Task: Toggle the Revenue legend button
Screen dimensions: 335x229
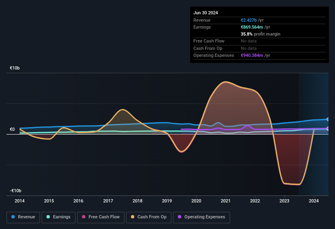Action: (x=23, y=217)
